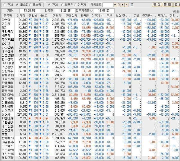Sort by the 거래량 column header
Screen dimensions: 180x161
(57, 16)
